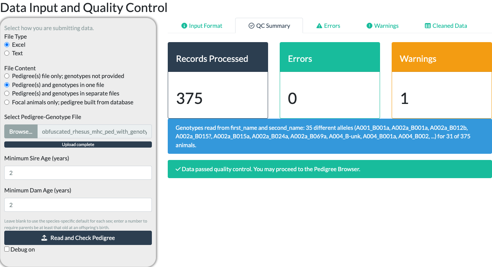
Task: Click the Data Input and Quality Control heading
Action: pyautogui.click(x=84, y=7)
